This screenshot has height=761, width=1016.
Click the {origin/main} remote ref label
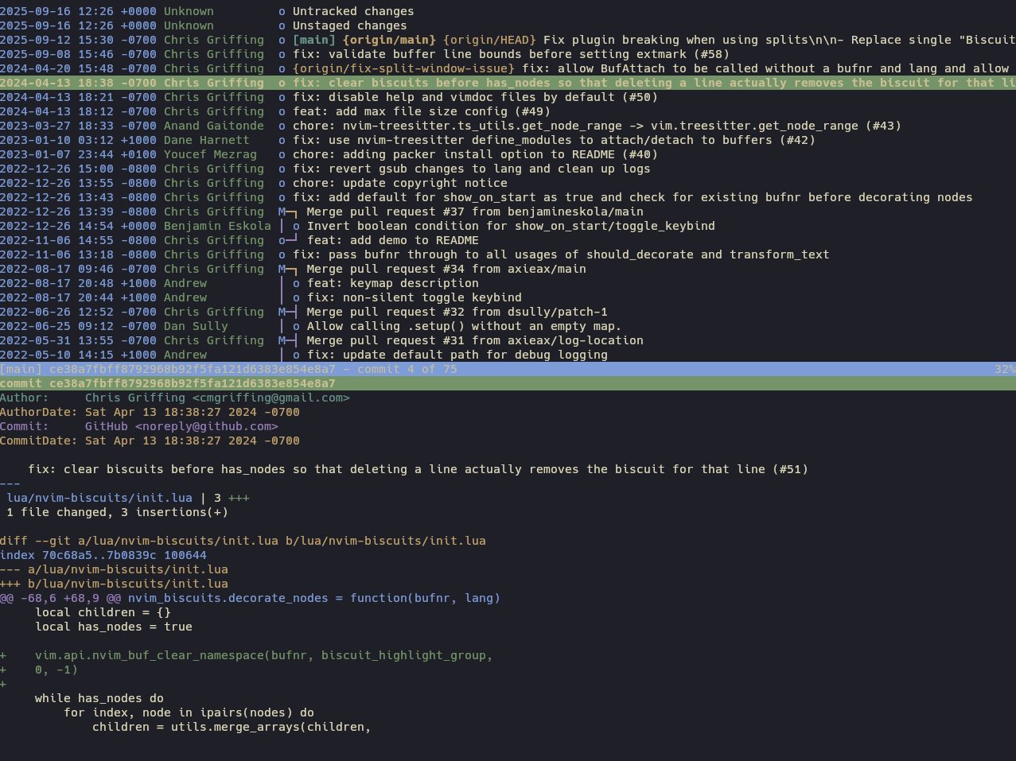(389, 41)
